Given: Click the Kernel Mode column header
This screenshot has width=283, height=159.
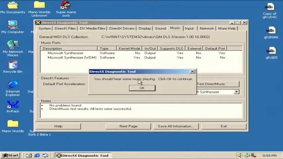Looking at the screenshot, I should pyautogui.click(x=129, y=49).
